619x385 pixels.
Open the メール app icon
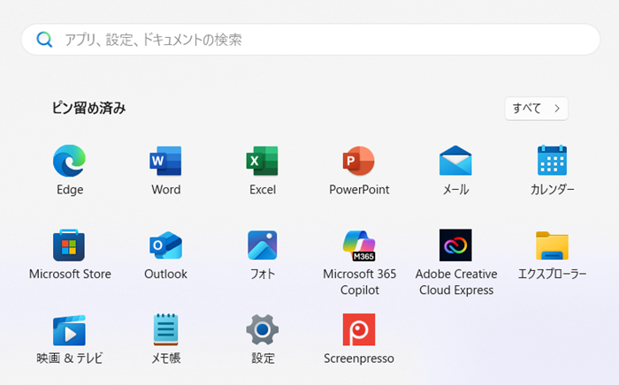point(455,162)
